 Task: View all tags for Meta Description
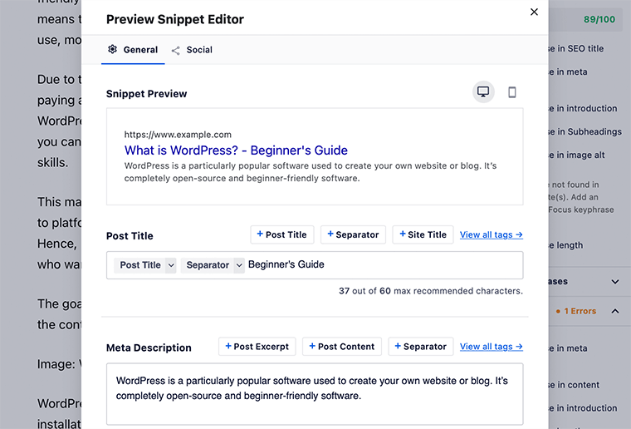tap(491, 347)
